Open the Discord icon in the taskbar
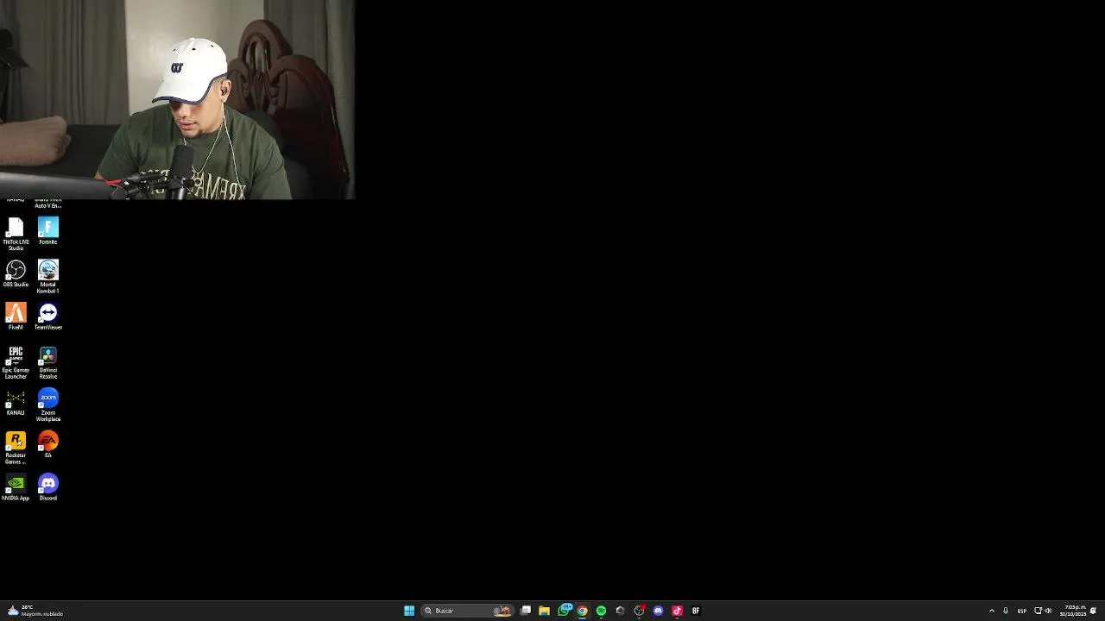The width and height of the screenshot is (1105, 621). 658,611
